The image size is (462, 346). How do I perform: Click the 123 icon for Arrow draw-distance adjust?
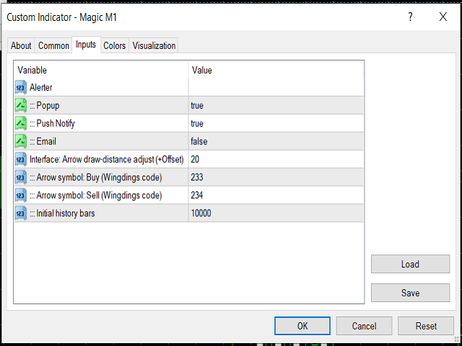[x=21, y=159]
